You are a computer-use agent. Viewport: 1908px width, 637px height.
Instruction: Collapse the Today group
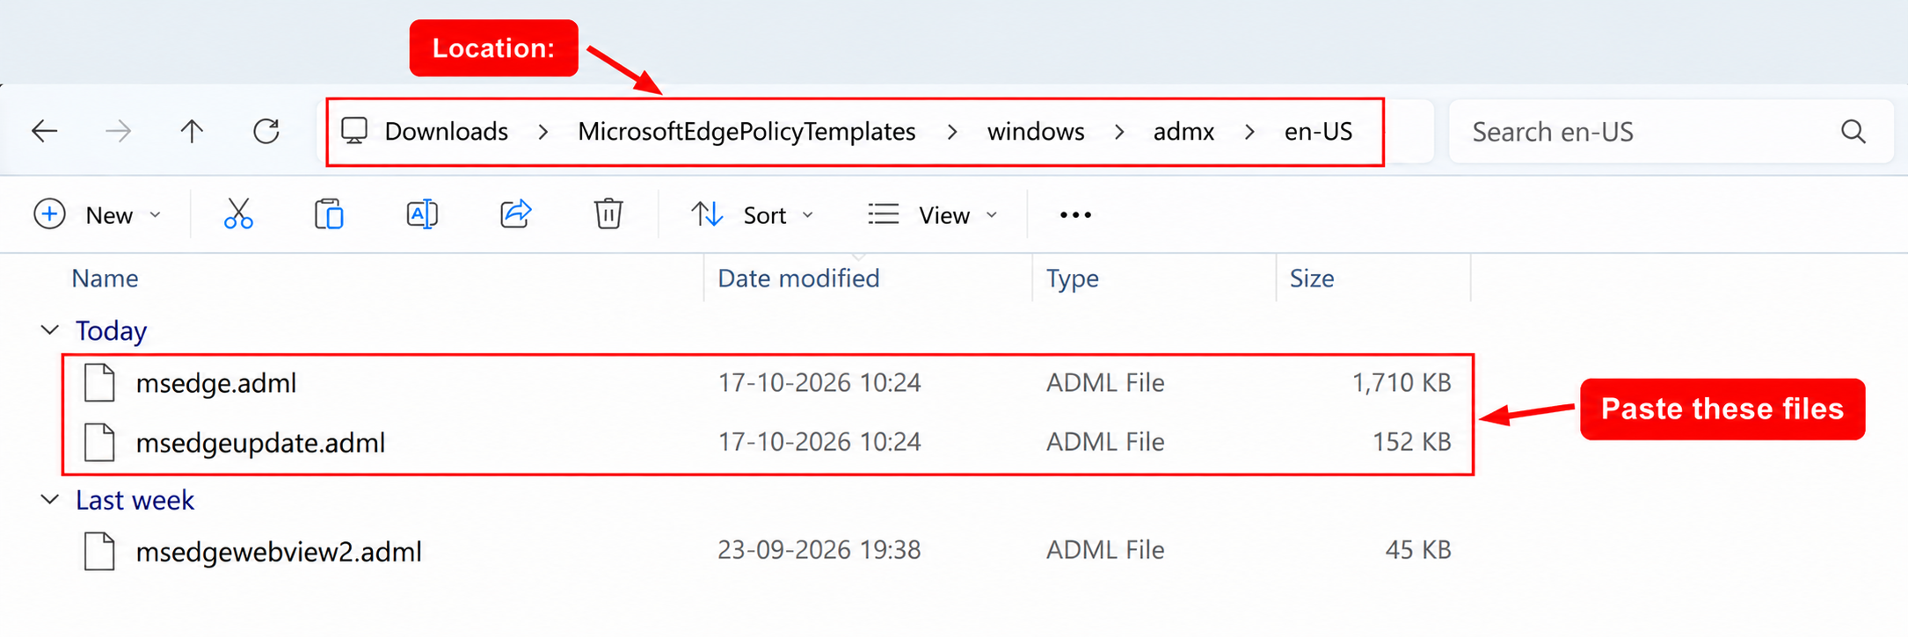pos(50,330)
